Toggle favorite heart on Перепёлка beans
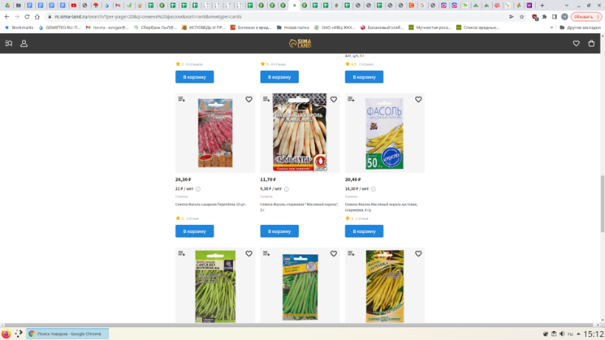The height and width of the screenshot is (340, 605). 249,100
